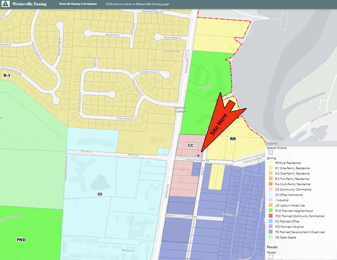Click the PO Planned Office cyan swatch
This screenshot has width=337, height=260.
click(270, 221)
